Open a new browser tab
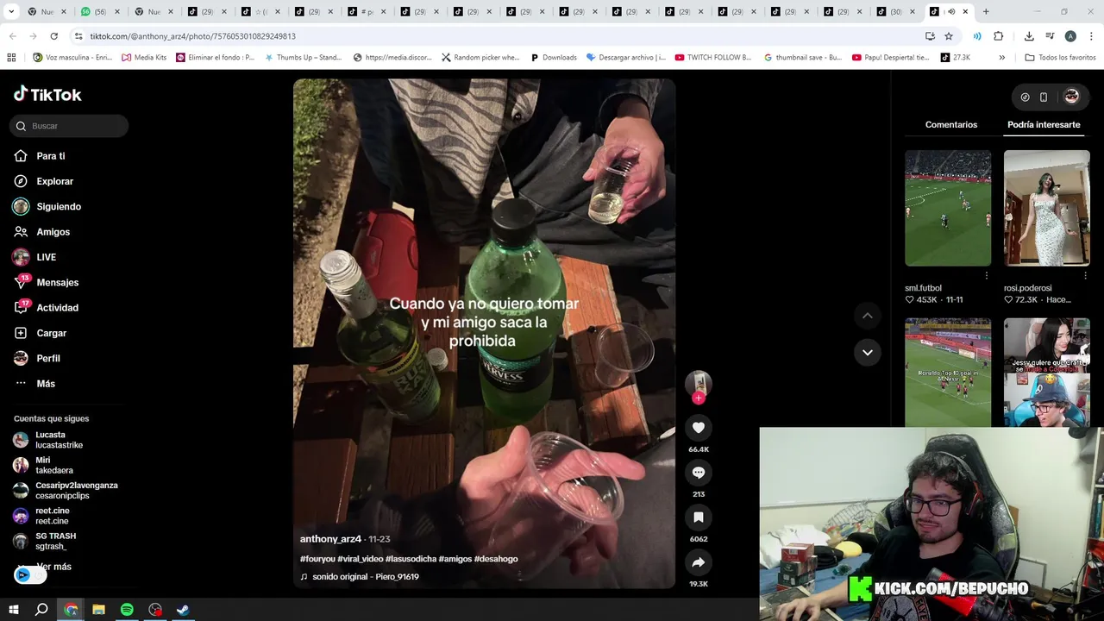 pyautogui.click(x=986, y=12)
